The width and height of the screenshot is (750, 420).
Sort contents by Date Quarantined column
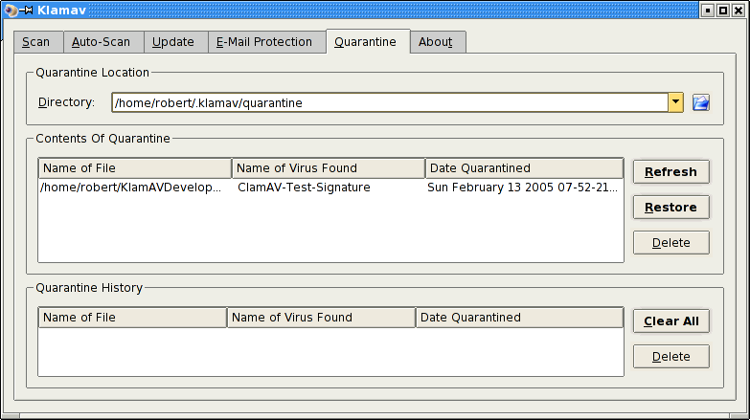[x=524, y=168]
